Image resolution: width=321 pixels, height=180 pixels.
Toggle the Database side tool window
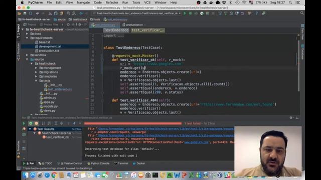(x=302, y=52)
